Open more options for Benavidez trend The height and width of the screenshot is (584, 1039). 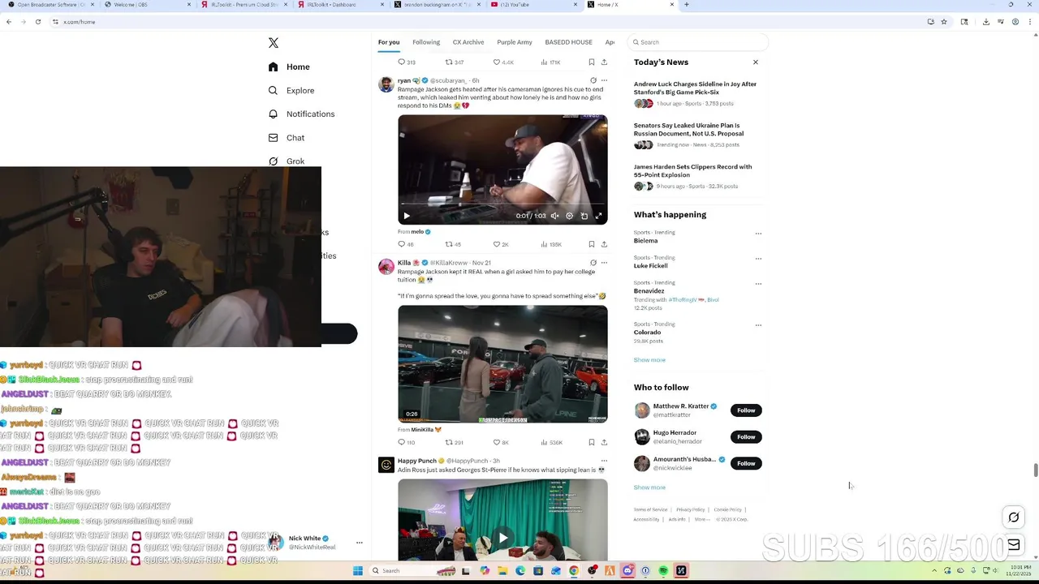point(758,284)
